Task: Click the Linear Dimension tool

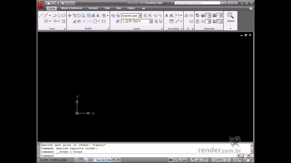Action: [177, 15]
